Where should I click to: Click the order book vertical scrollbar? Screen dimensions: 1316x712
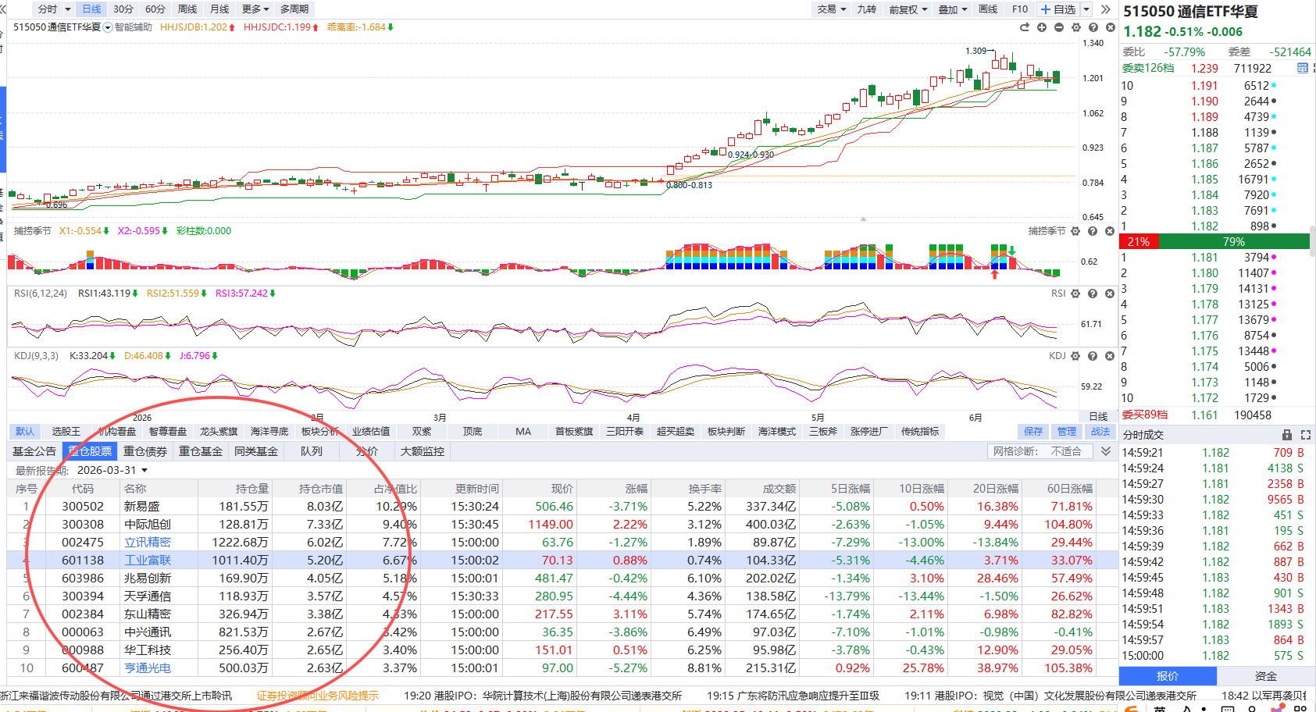(1312, 240)
